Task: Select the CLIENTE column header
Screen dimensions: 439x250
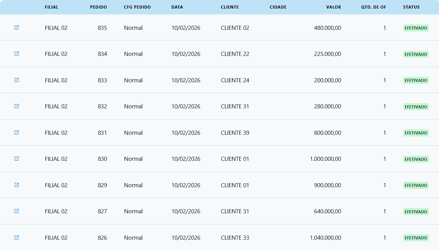Action: click(229, 7)
